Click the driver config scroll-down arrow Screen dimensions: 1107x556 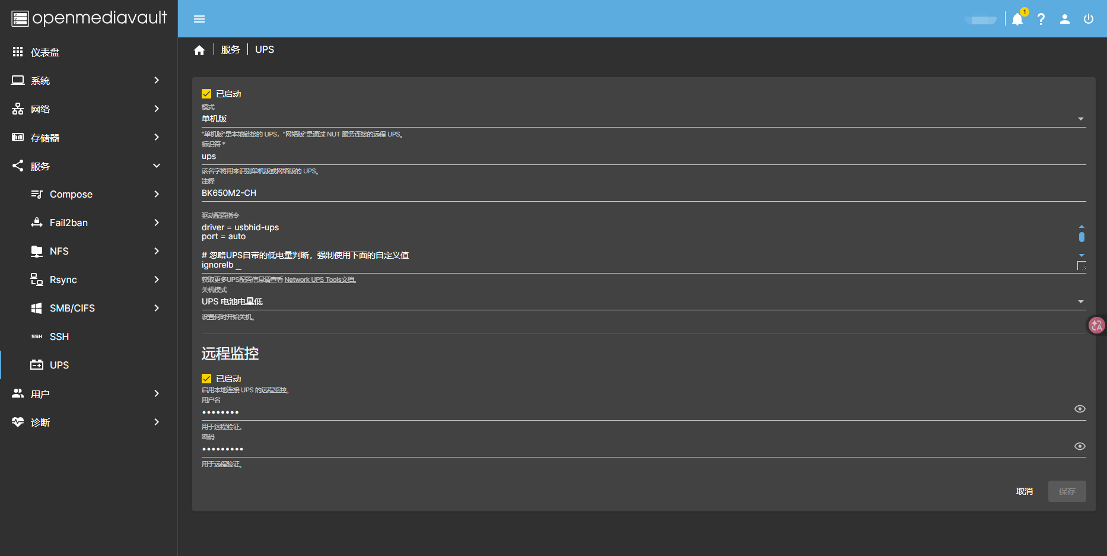pos(1081,255)
